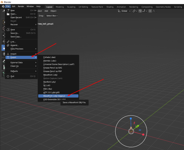
Task: Choose Link... in the File menu
Action: (x=21, y=42)
